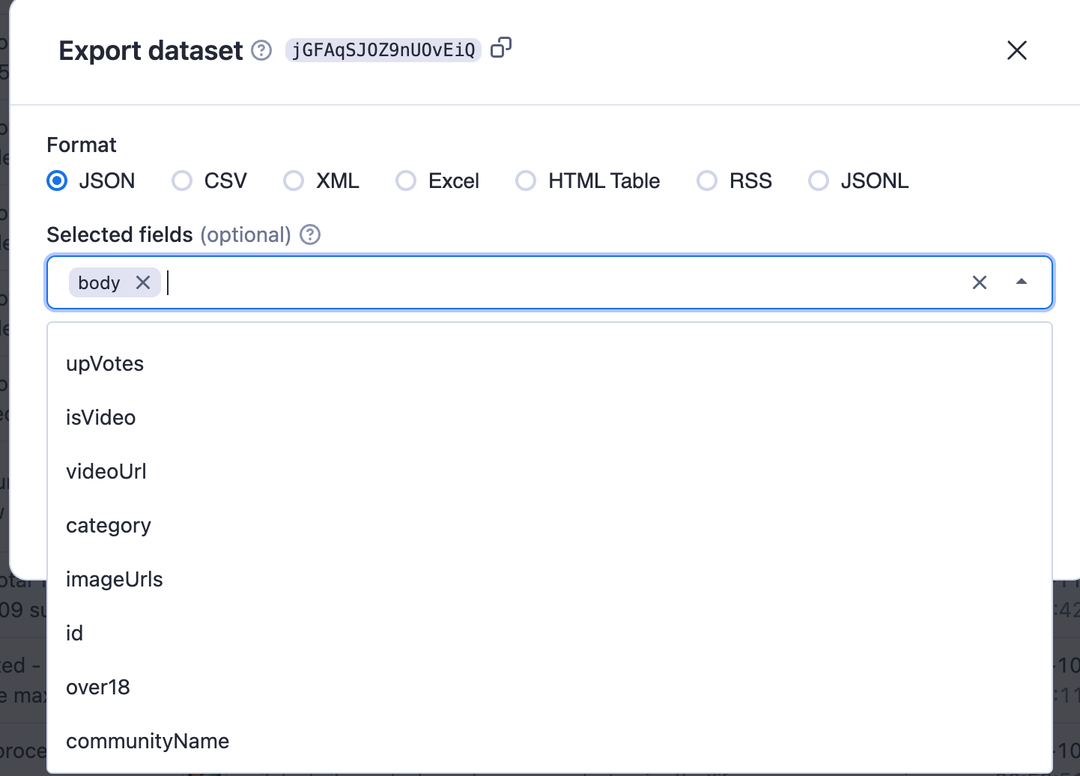Select Excel export format

pos(406,181)
